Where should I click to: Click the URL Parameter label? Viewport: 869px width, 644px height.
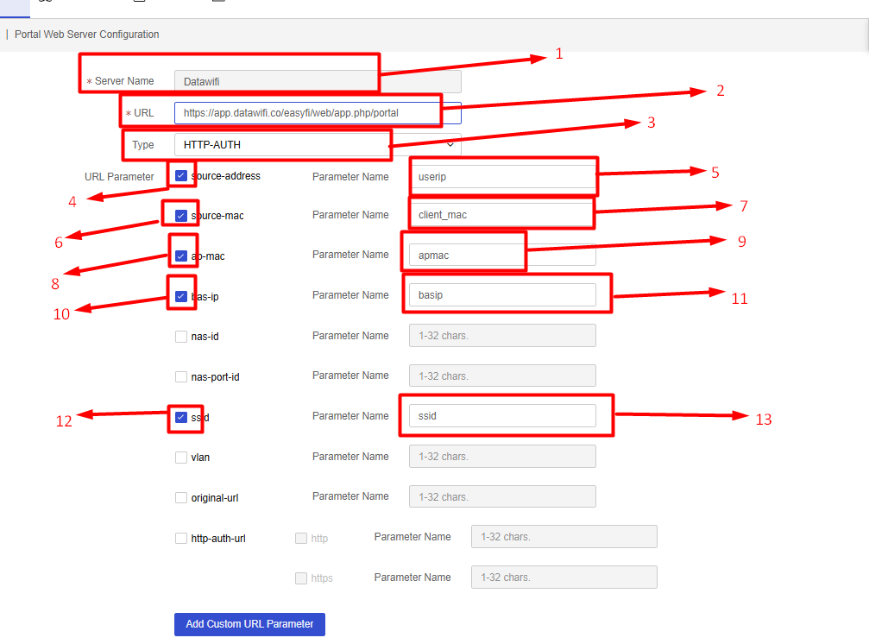pyautogui.click(x=119, y=177)
